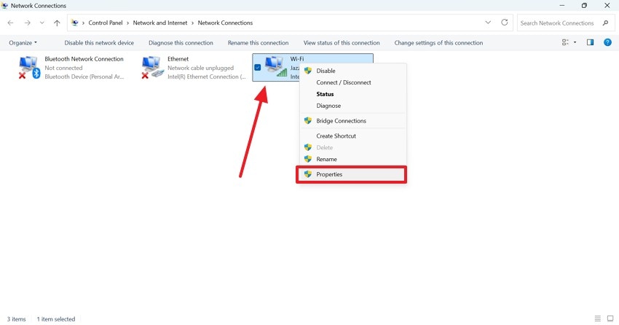The image size is (619, 325).
Task: Select the Wi-Fi adapter icon
Action: [x=276, y=66]
